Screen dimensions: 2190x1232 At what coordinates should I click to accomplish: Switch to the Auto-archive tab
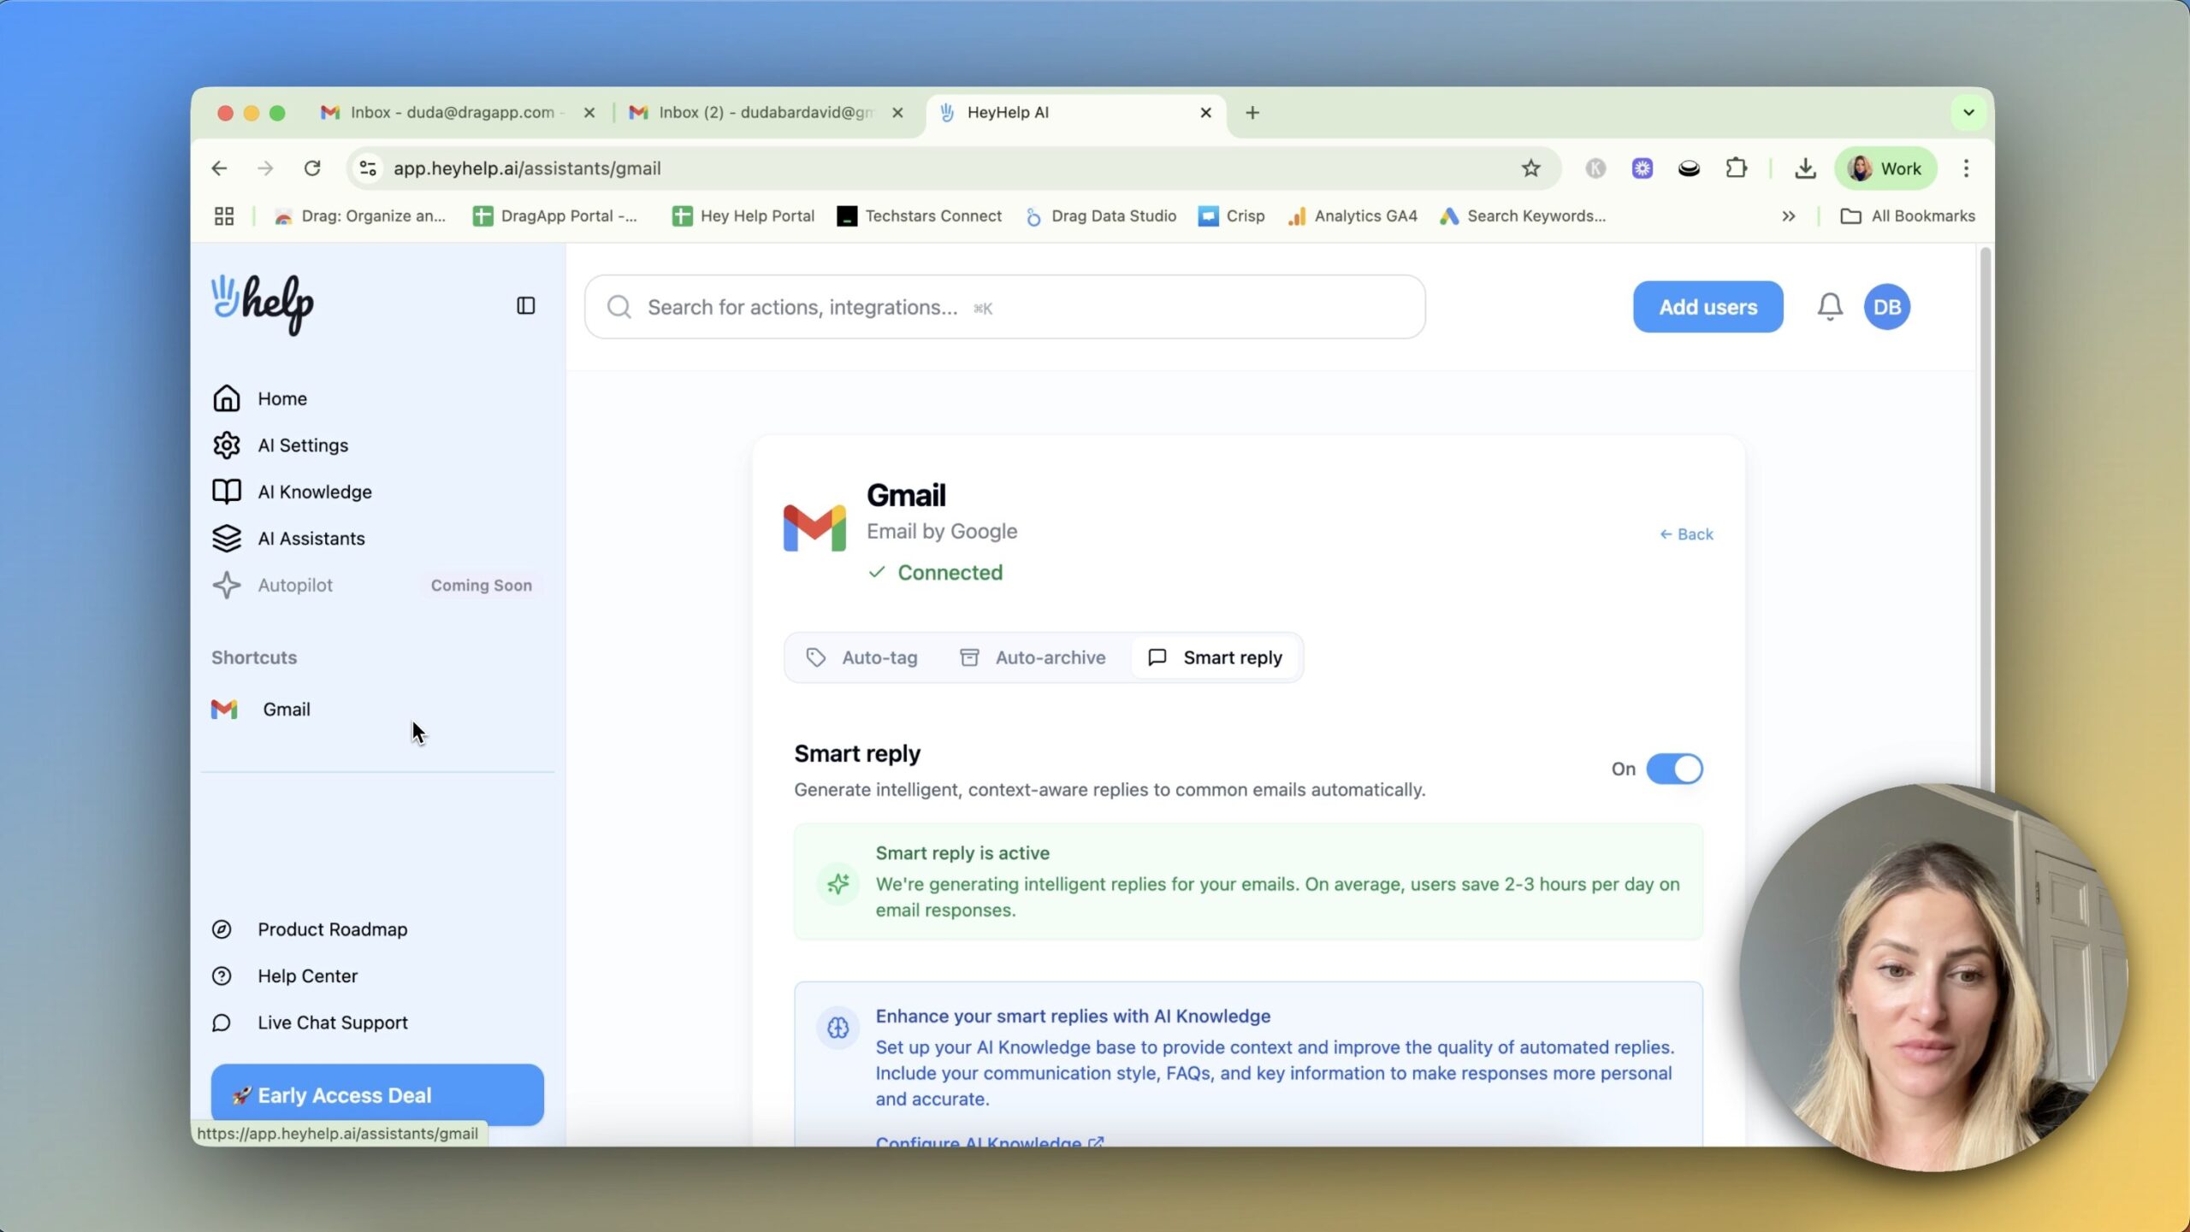click(x=1033, y=657)
